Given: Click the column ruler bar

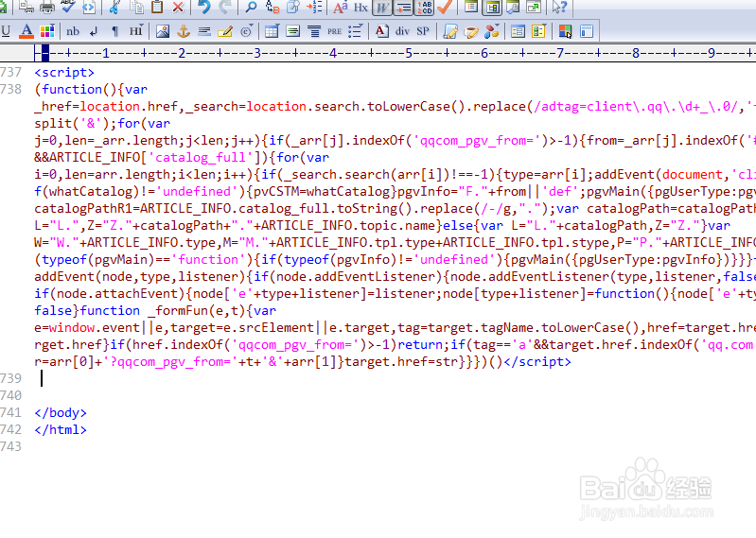Looking at the screenshot, I should (395, 53).
